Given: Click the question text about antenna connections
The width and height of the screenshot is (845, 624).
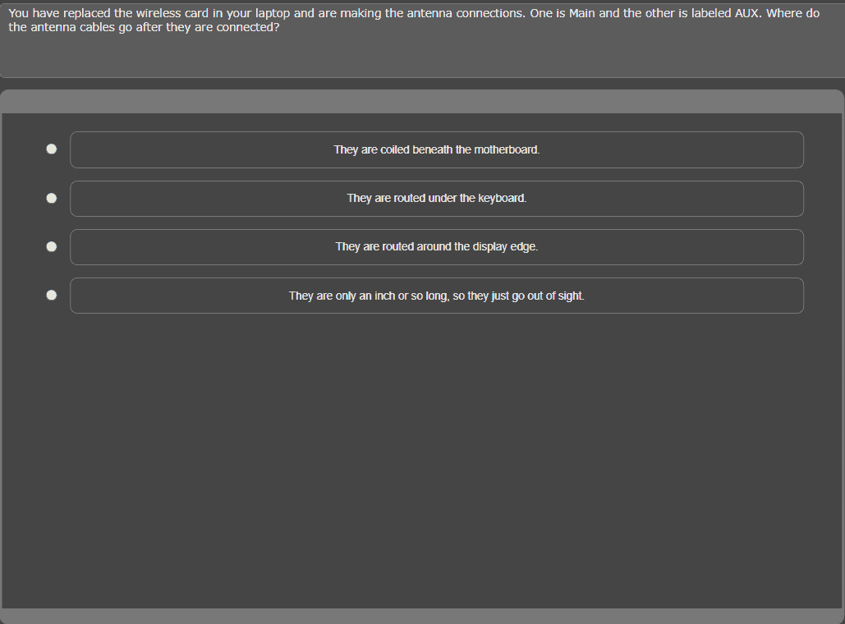Looking at the screenshot, I should point(328,20).
